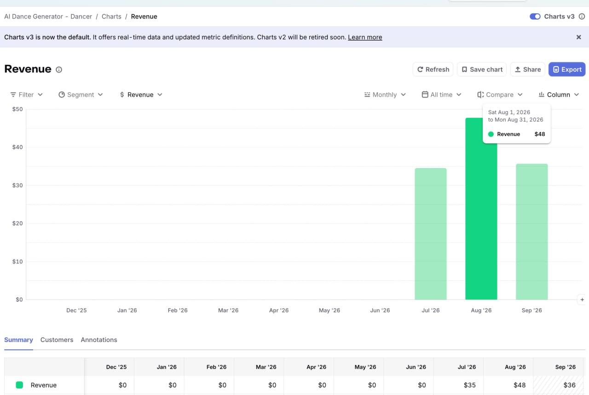Click the Save chart bookmark button
The image size is (589, 395).
[482, 70]
